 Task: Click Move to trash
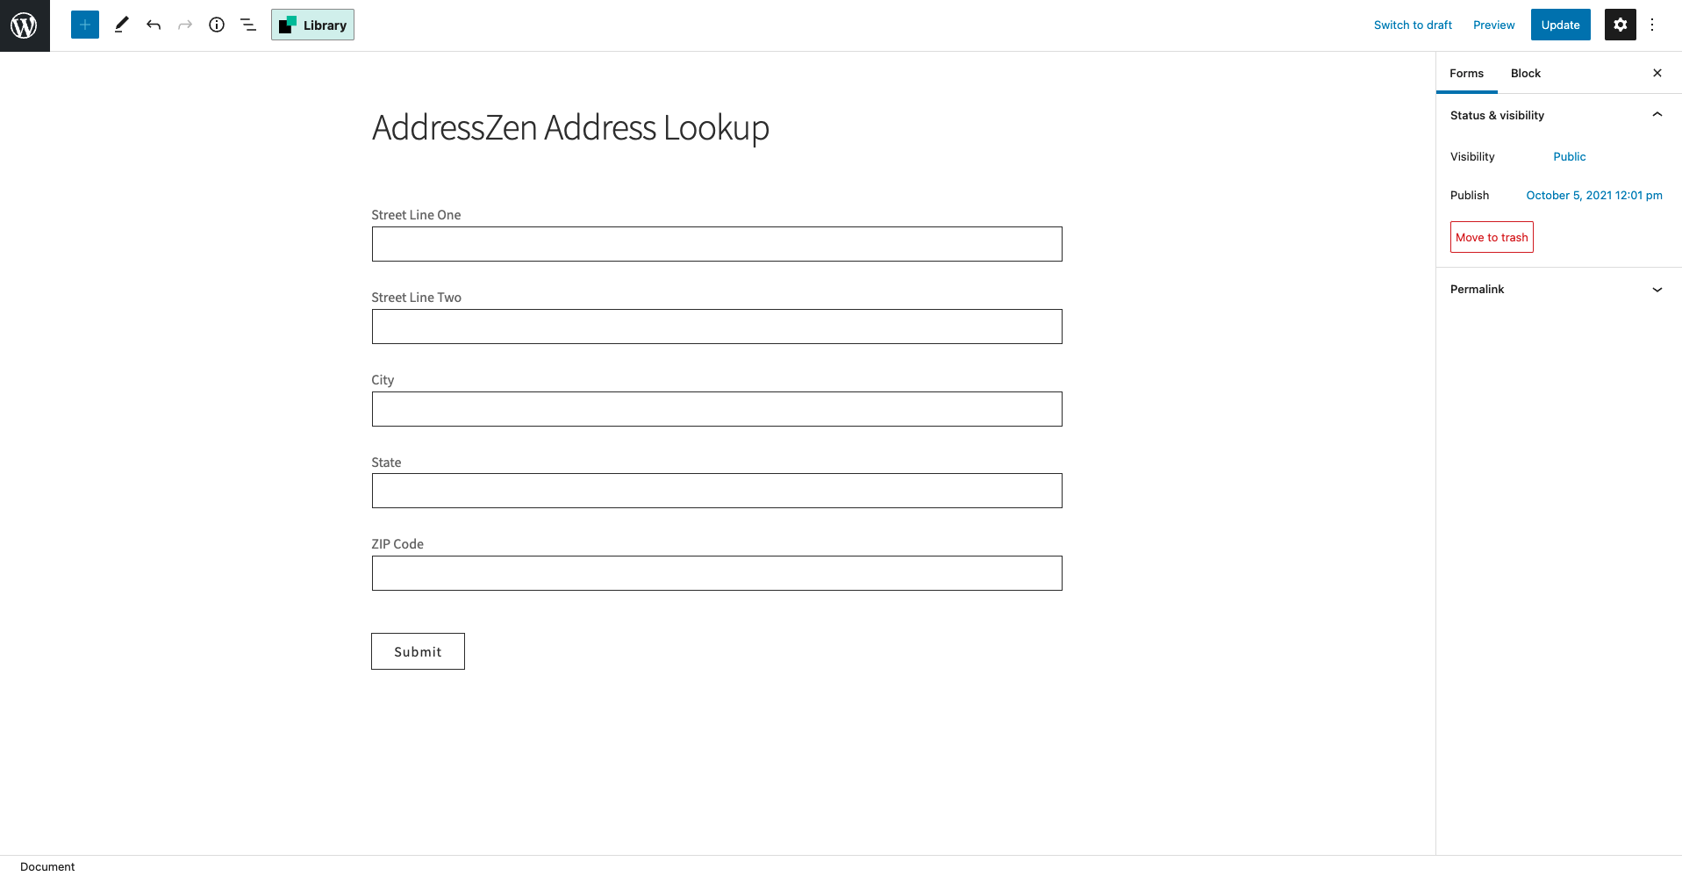click(1491, 237)
